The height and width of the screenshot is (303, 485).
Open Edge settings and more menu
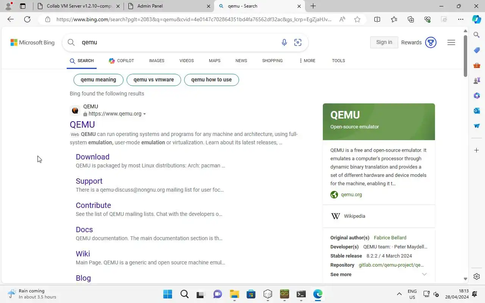pyautogui.click(x=461, y=19)
